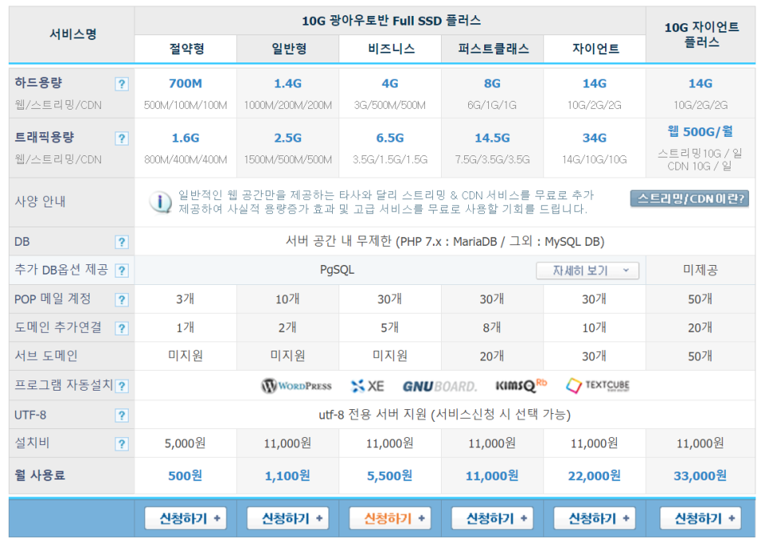Click the 5,000원 setup fee
The height and width of the screenshot is (550, 773).
186,444
